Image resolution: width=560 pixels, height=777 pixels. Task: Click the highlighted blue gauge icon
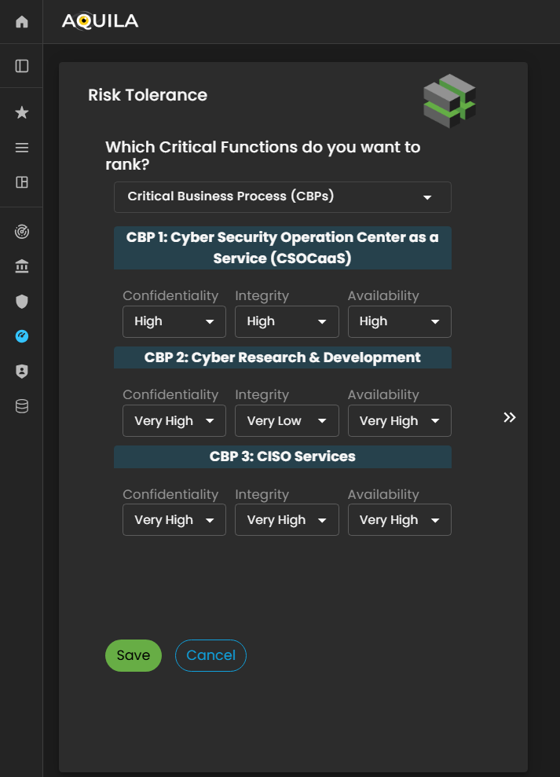coord(22,336)
